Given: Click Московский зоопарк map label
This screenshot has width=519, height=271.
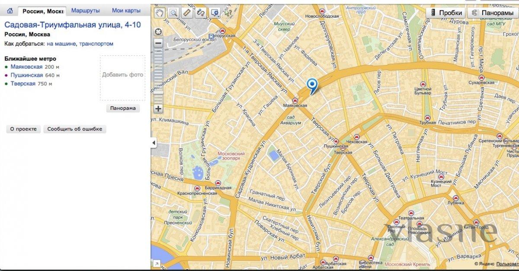Looking at the screenshot, I should point(231,156).
